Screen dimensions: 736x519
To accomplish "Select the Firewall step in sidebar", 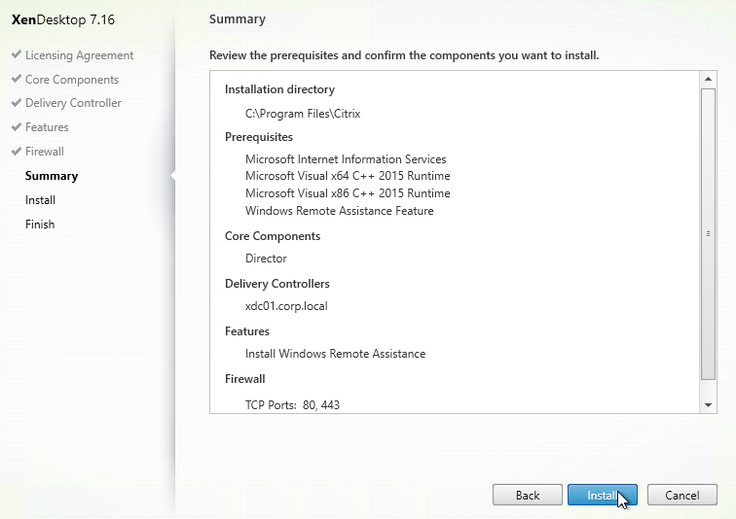I will coord(45,152).
